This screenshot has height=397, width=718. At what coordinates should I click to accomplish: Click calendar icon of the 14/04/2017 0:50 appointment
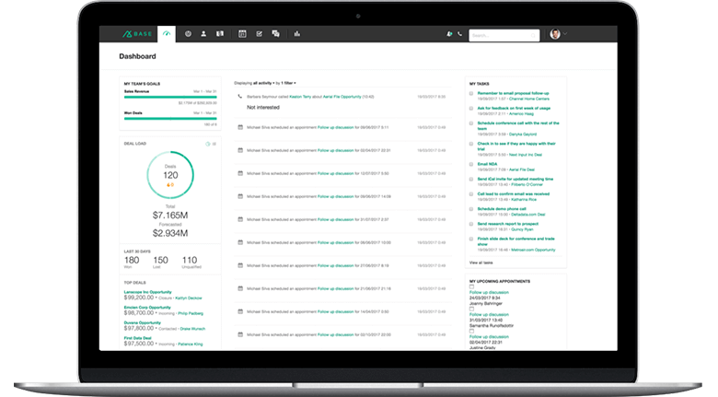240,311
